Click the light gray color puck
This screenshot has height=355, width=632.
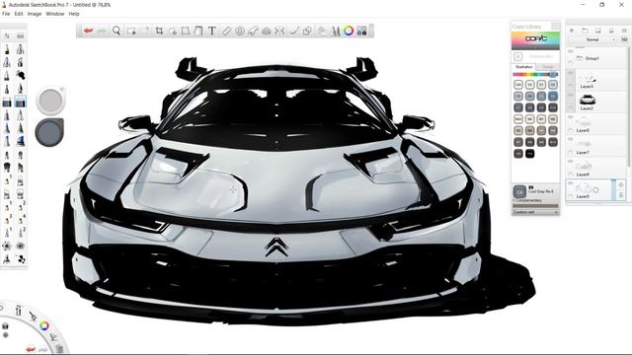click(50, 101)
